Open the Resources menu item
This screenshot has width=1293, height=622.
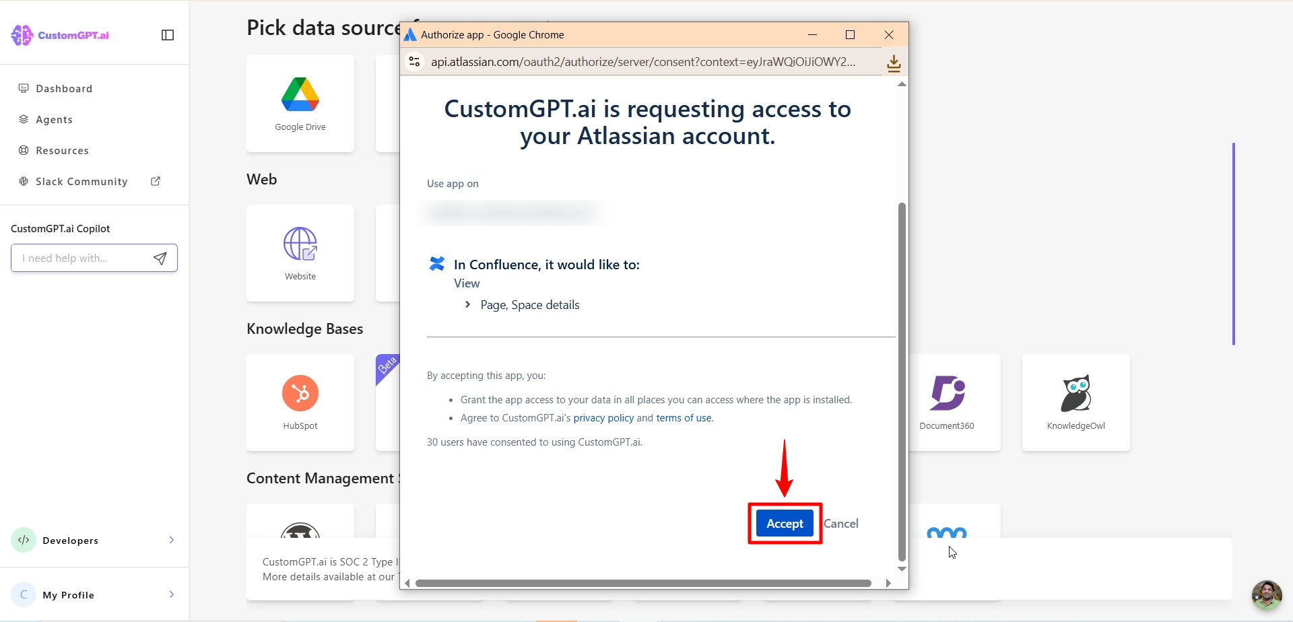[62, 150]
